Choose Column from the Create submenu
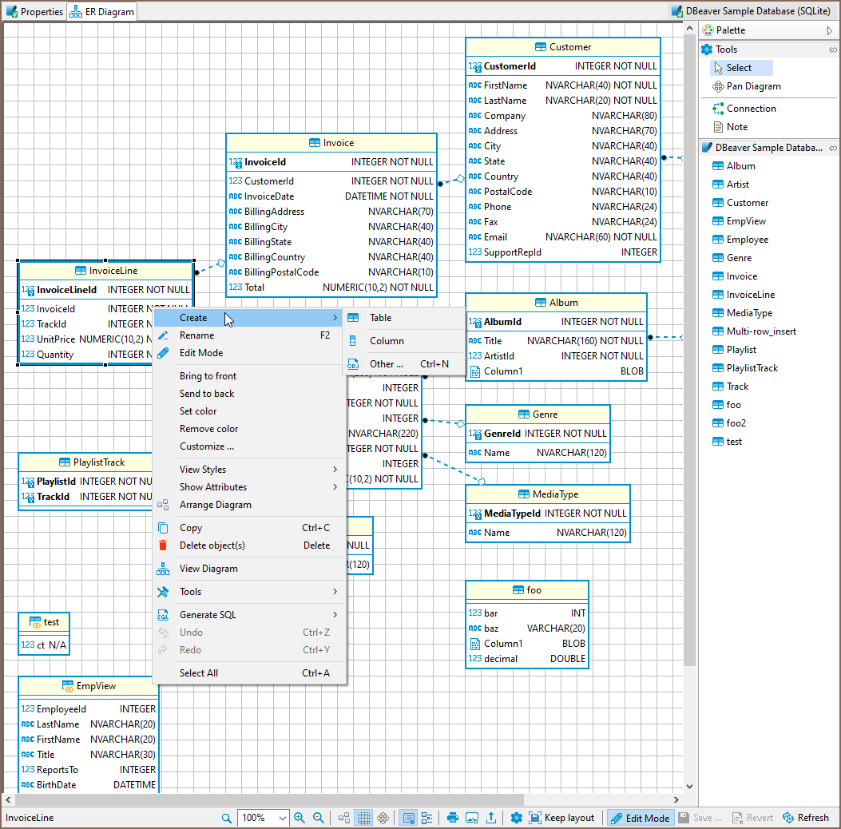 coord(387,341)
